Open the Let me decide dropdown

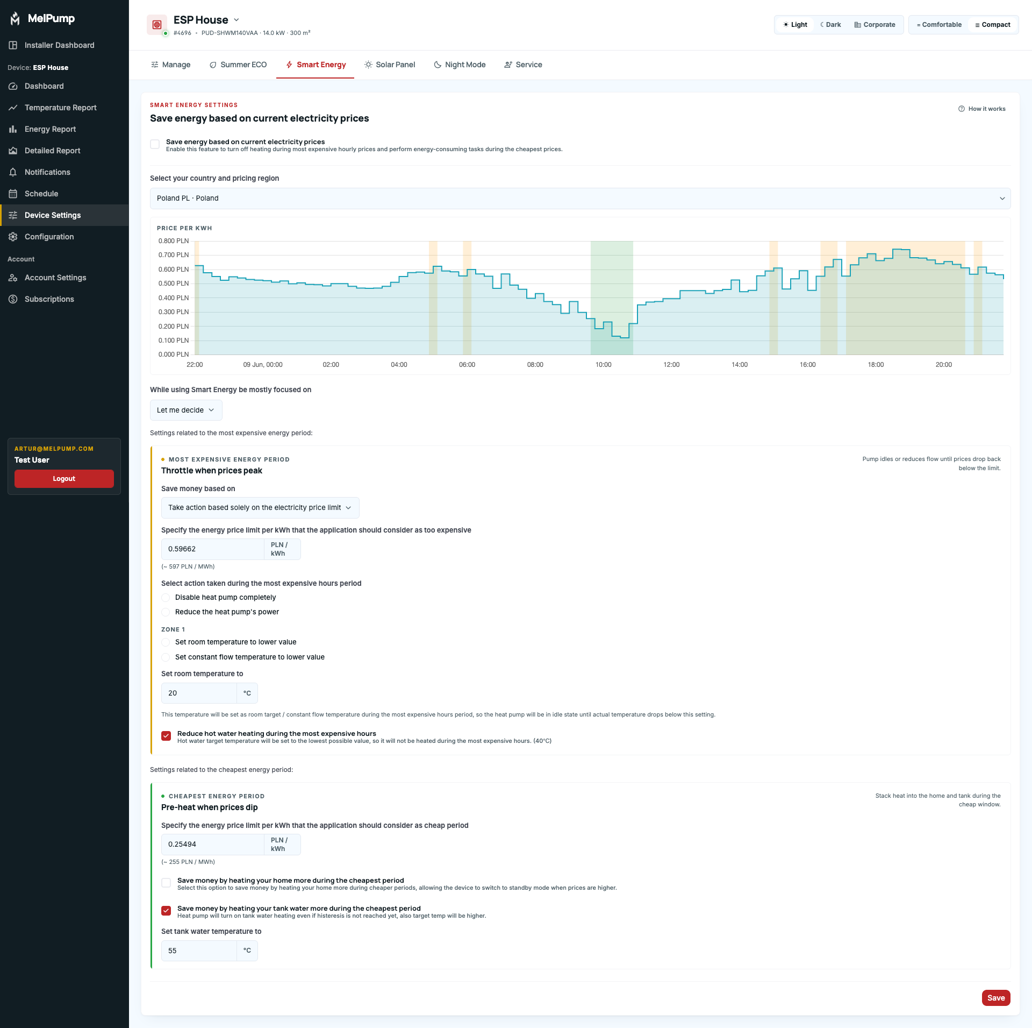[x=186, y=410]
